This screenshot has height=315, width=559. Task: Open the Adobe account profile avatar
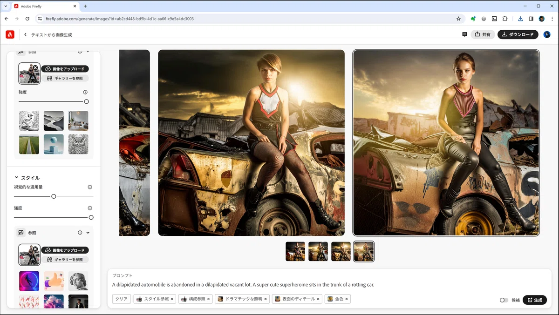click(547, 34)
